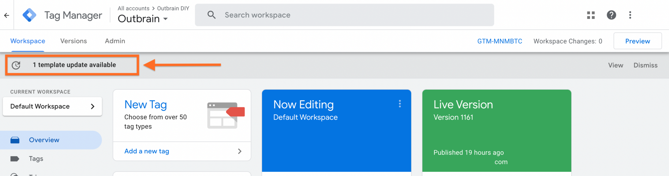This screenshot has height=176, width=669.
Task: Open the header three-dot options menu
Action: 630,15
